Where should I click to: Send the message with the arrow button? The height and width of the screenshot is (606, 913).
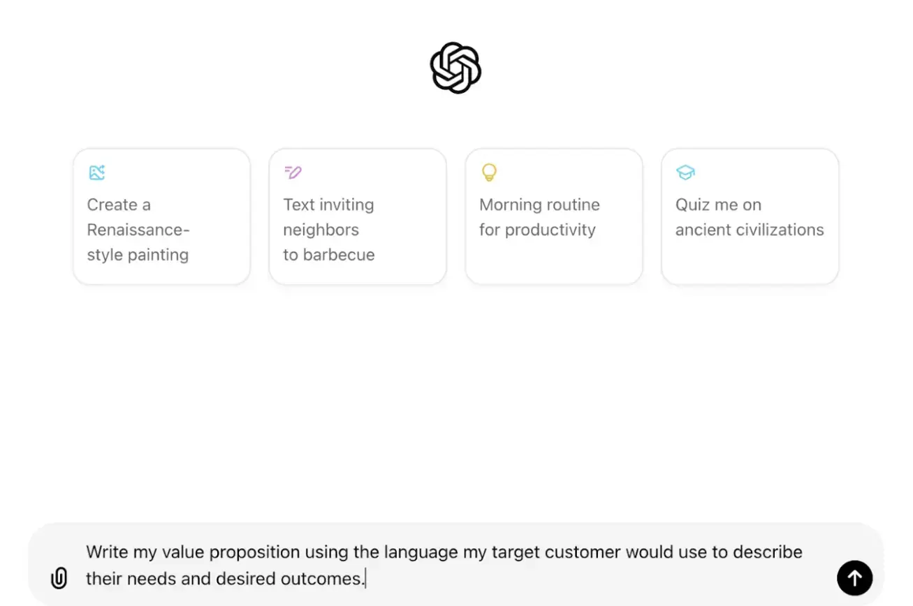pyautogui.click(x=854, y=578)
